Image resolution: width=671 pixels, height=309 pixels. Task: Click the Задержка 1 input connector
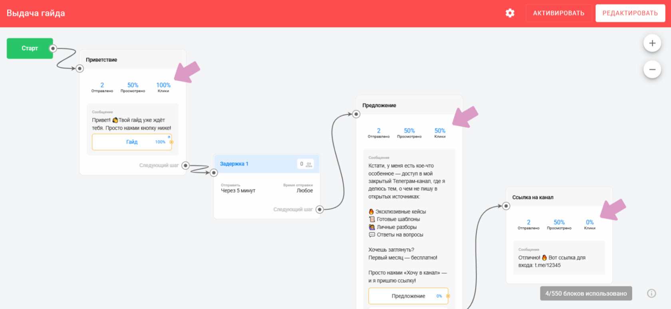click(x=214, y=173)
